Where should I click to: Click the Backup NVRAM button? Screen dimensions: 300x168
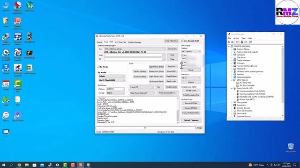191,103
